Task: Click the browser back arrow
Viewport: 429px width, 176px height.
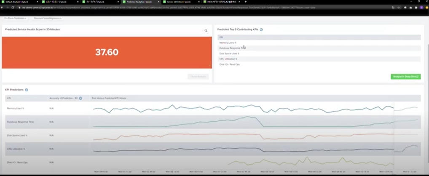Action: (3, 8)
